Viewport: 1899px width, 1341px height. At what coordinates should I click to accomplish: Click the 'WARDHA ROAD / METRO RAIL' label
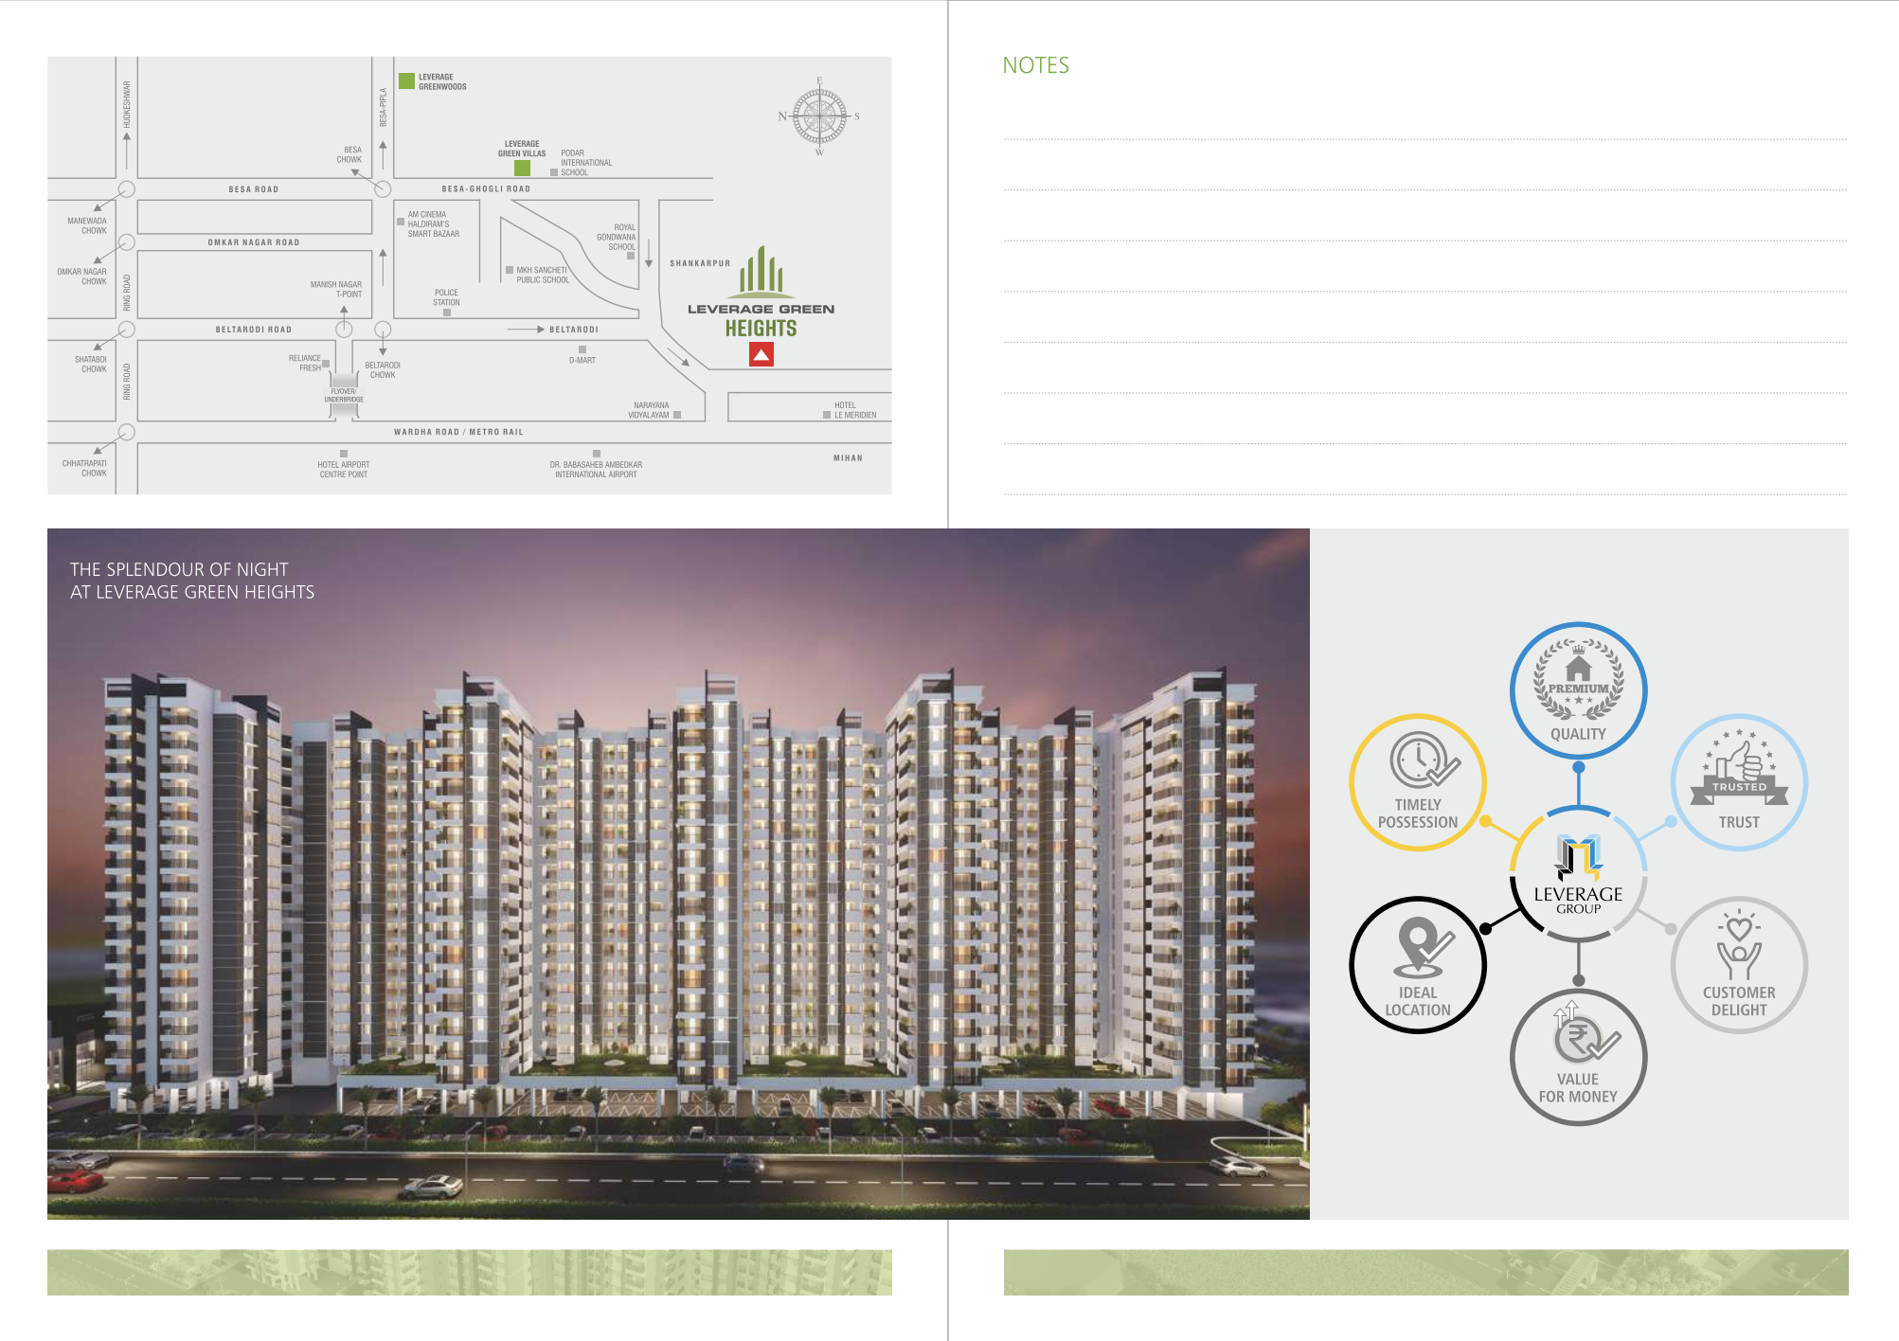pos(458,432)
